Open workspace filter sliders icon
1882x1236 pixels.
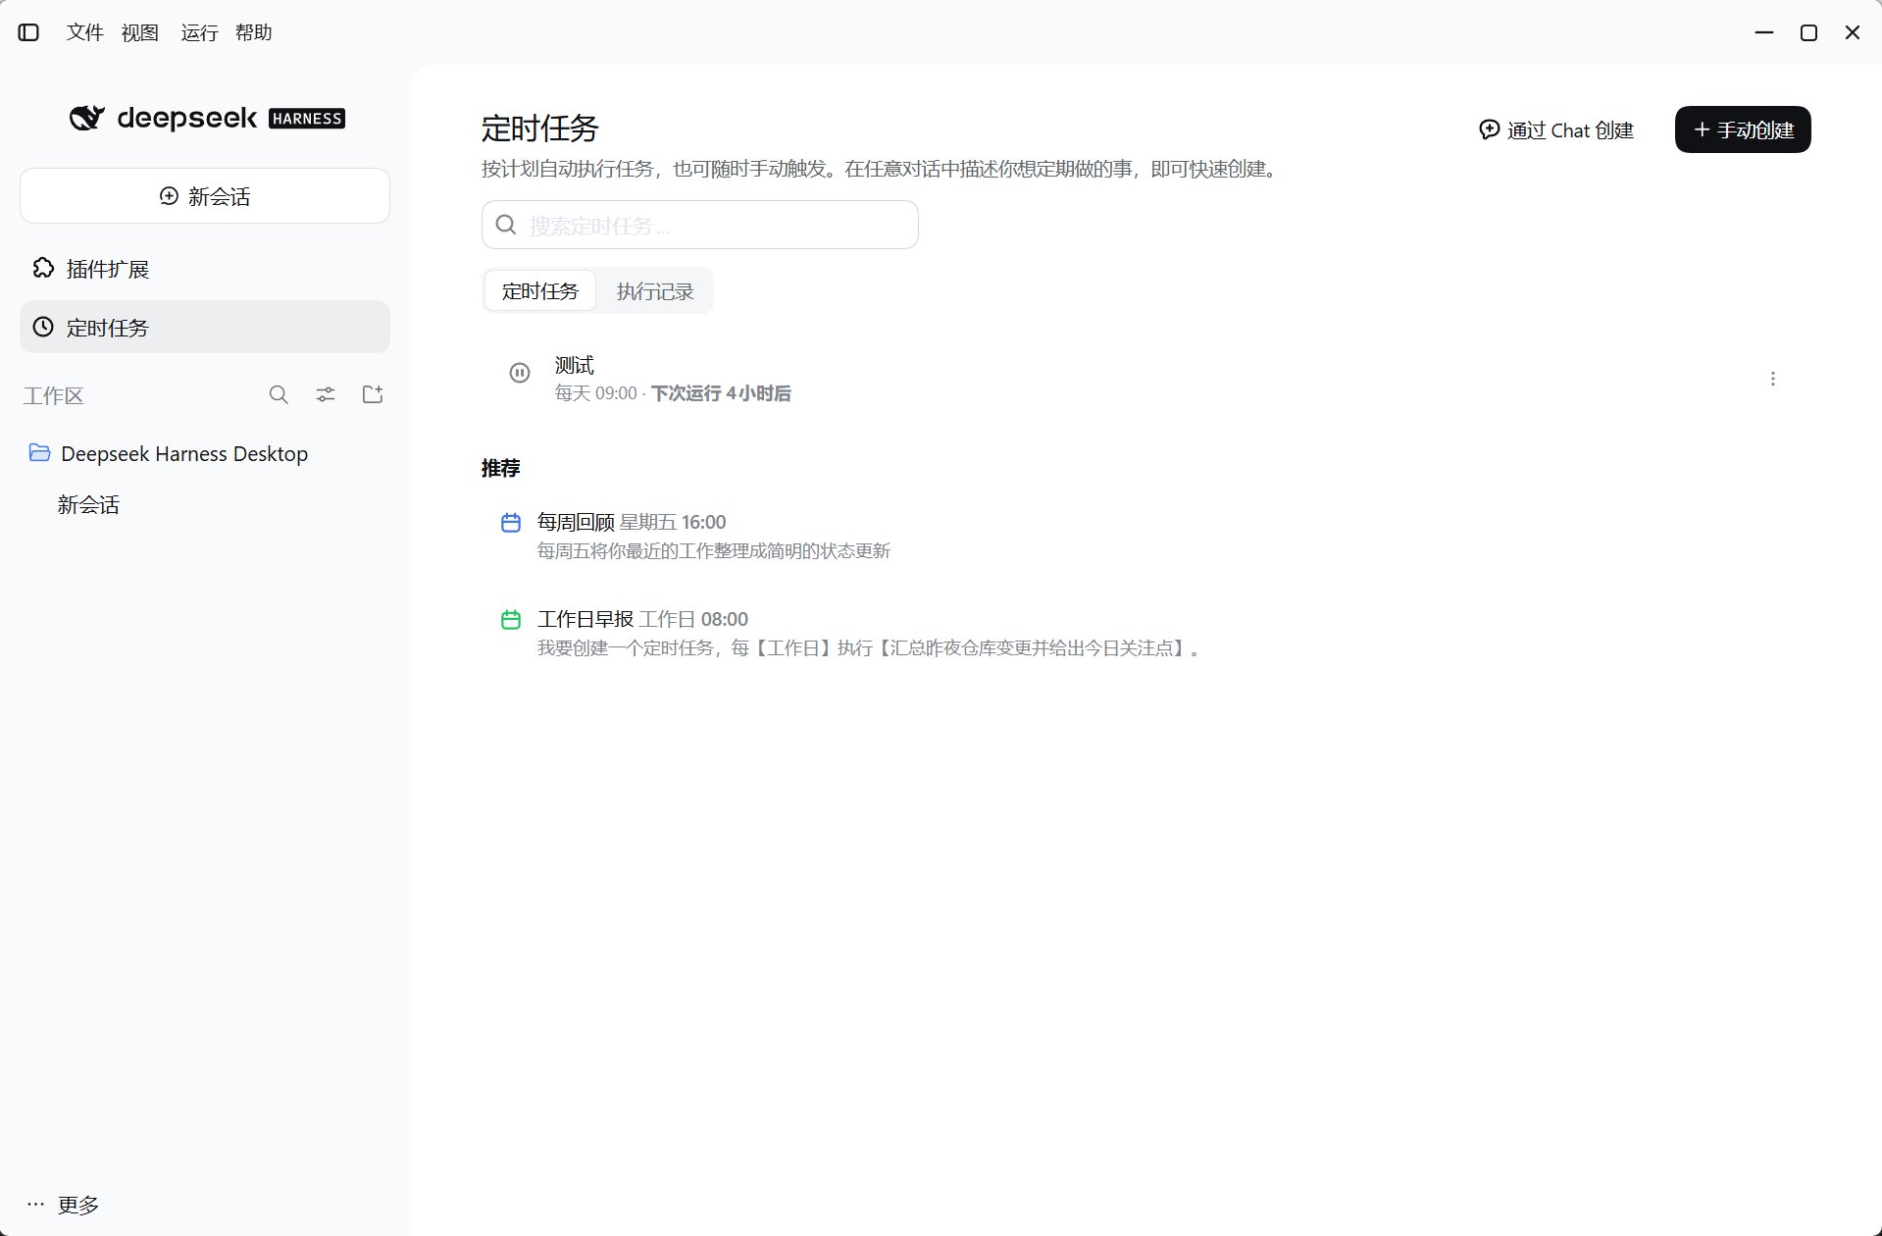326,395
